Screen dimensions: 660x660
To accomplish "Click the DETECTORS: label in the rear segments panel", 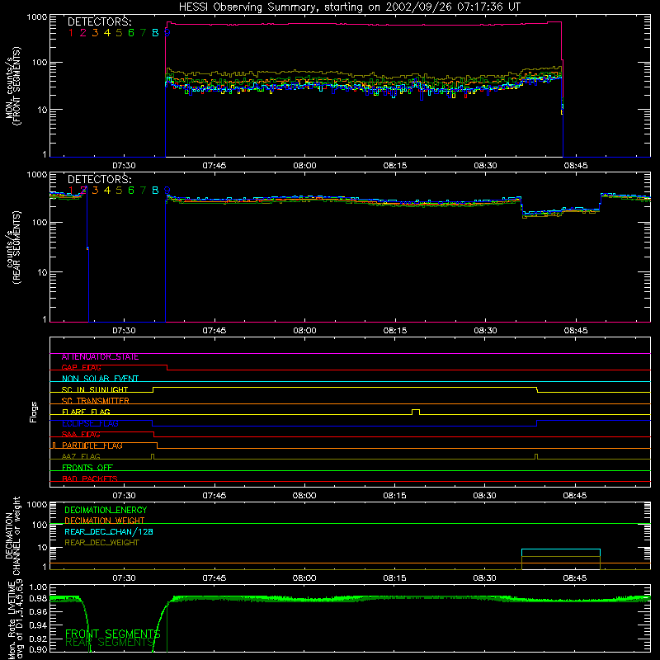I will 99,179.
